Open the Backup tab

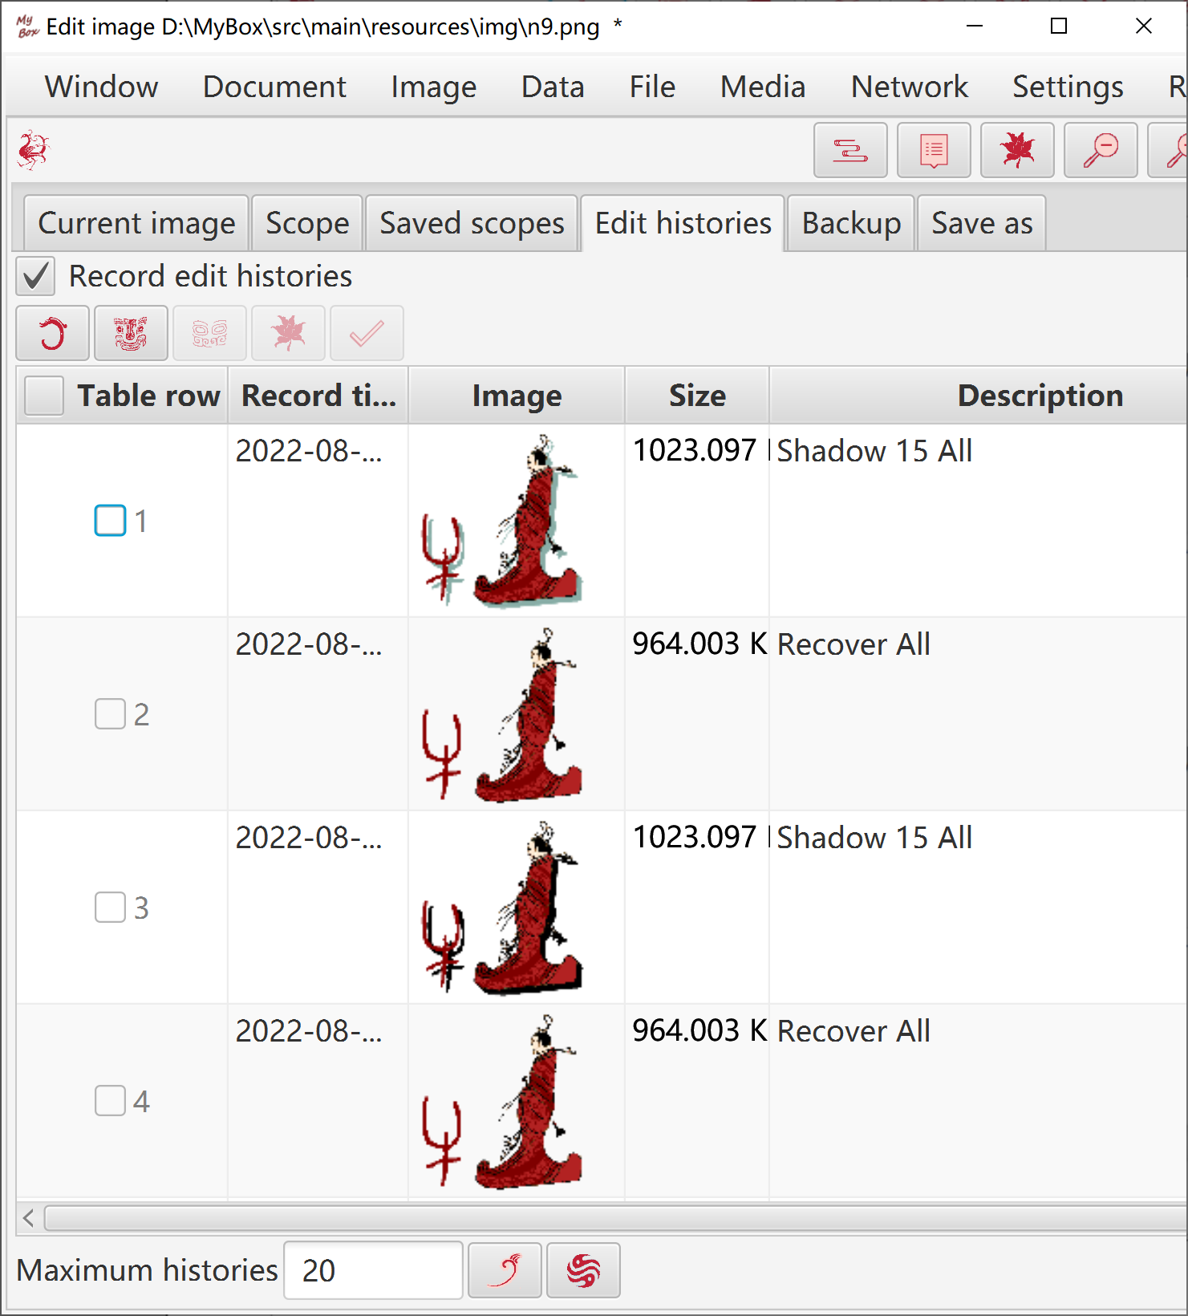pyautogui.click(x=851, y=223)
